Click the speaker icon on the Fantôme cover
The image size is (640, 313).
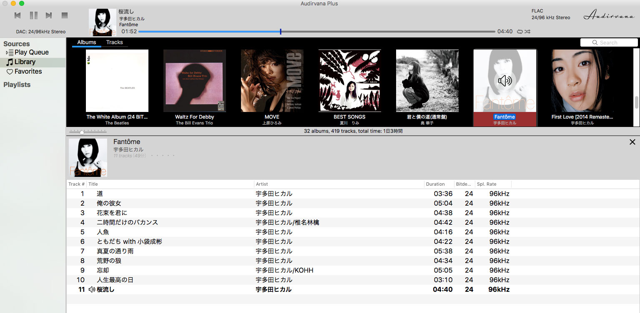pos(505,81)
